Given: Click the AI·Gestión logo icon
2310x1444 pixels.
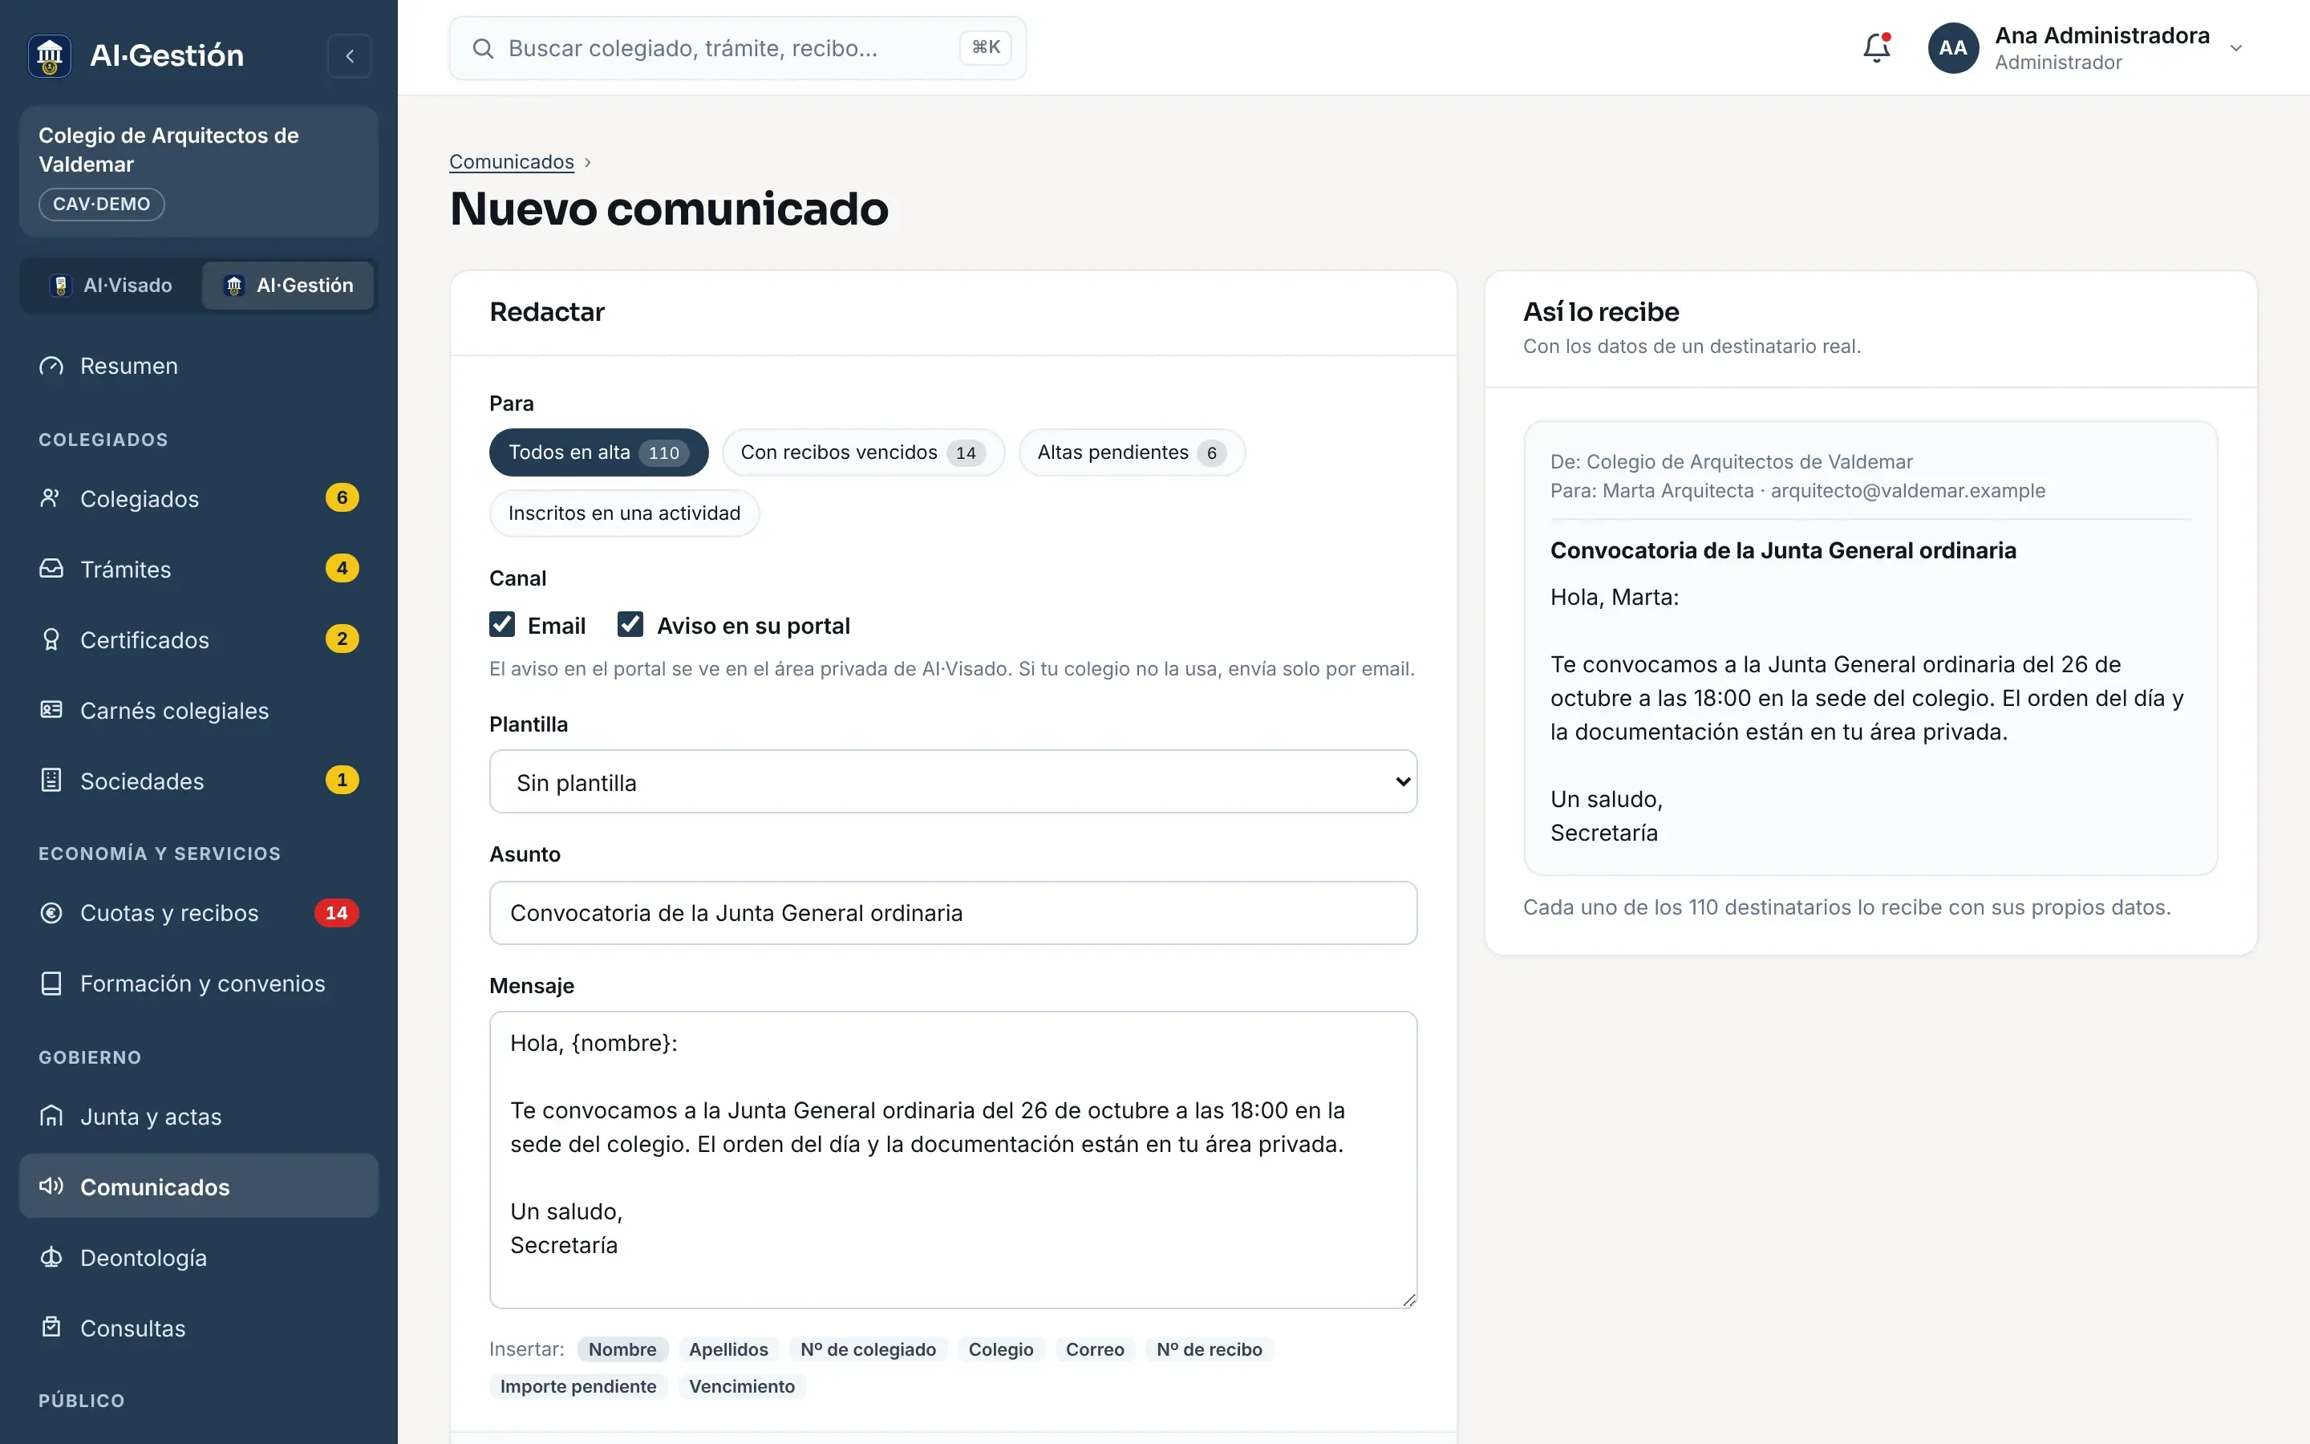Looking at the screenshot, I should click(x=50, y=55).
